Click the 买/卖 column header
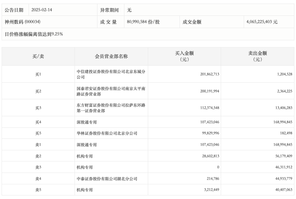The width and height of the screenshot is (296, 199). click(38, 56)
